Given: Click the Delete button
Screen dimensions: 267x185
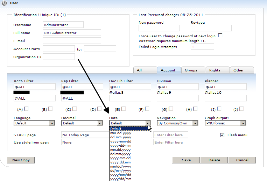Looking at the screenshot, I should [x=215, y=160].
